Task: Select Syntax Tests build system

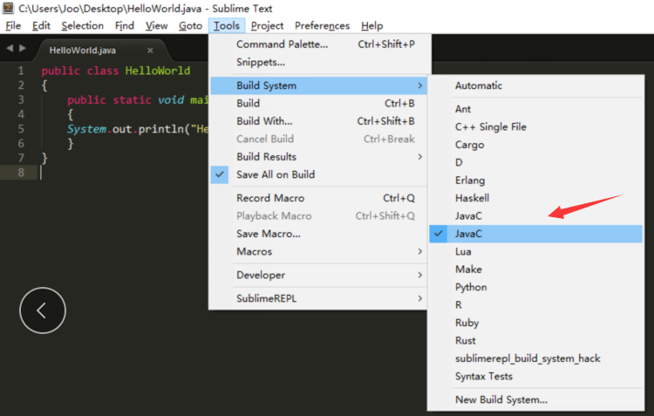Action: 536,377
